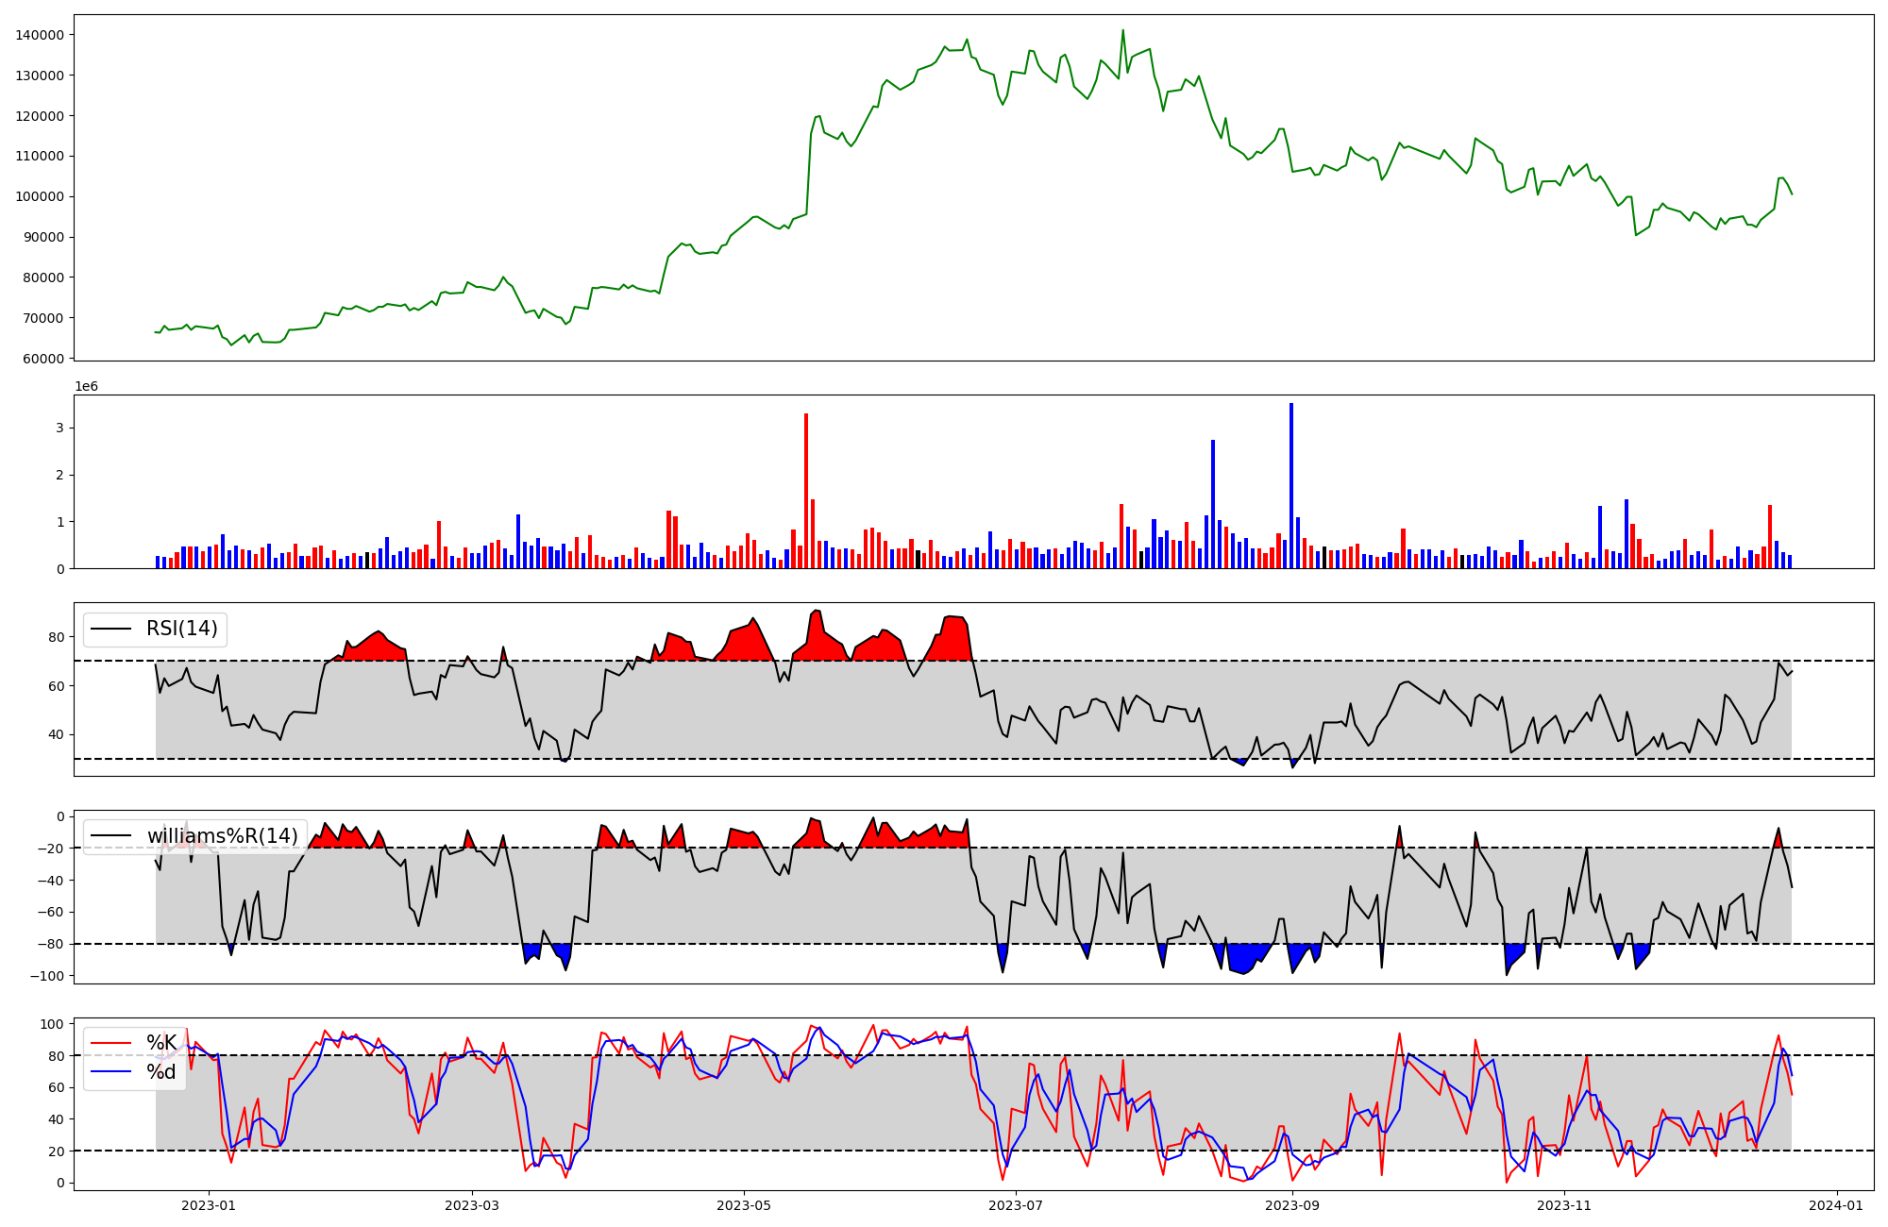The width and height of the screenshot is (1888, 1227).
Task: Click the 140000 price axis tick label
Action: 40,35
